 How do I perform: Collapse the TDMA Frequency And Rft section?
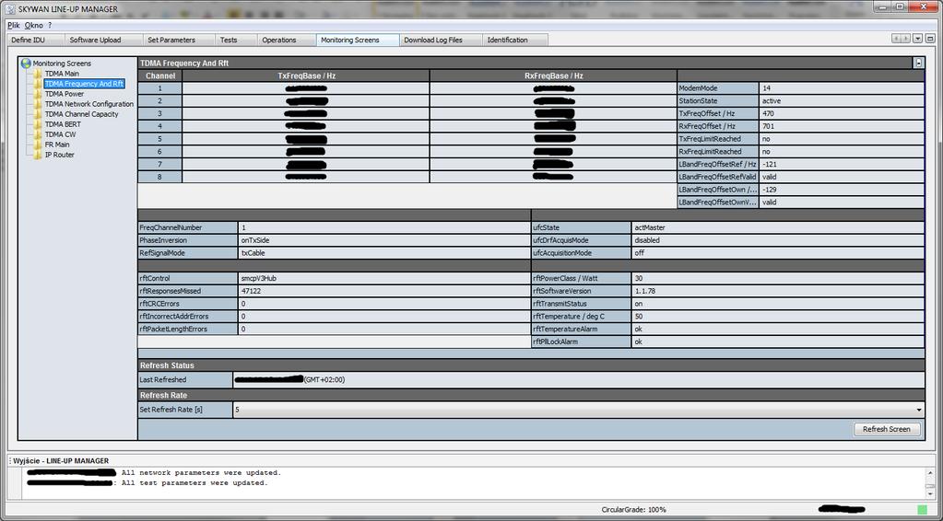click(x=918, y=63)
